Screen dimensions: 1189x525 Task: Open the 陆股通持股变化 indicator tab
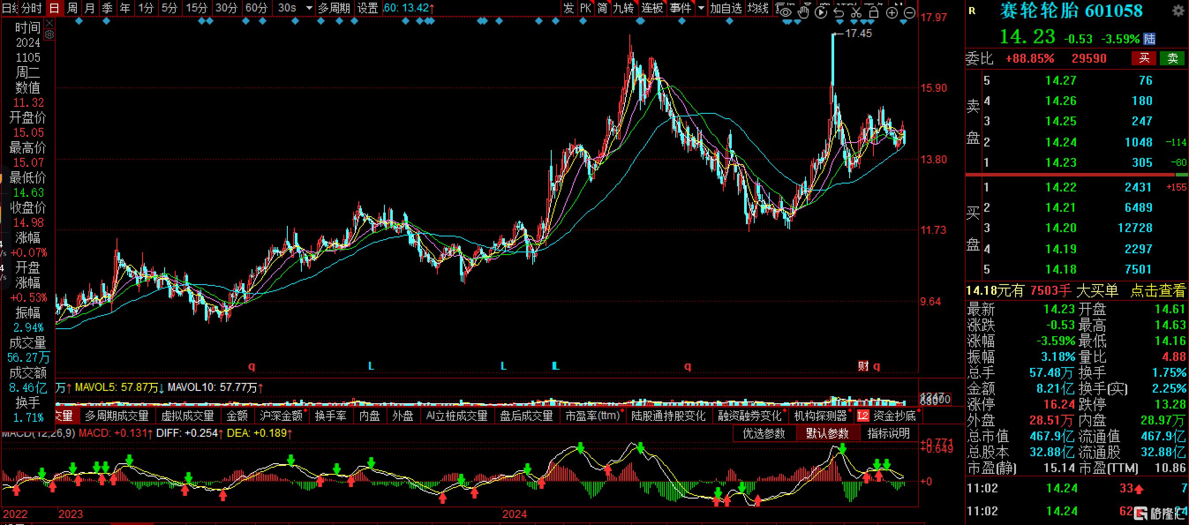[x=668, y=416]
